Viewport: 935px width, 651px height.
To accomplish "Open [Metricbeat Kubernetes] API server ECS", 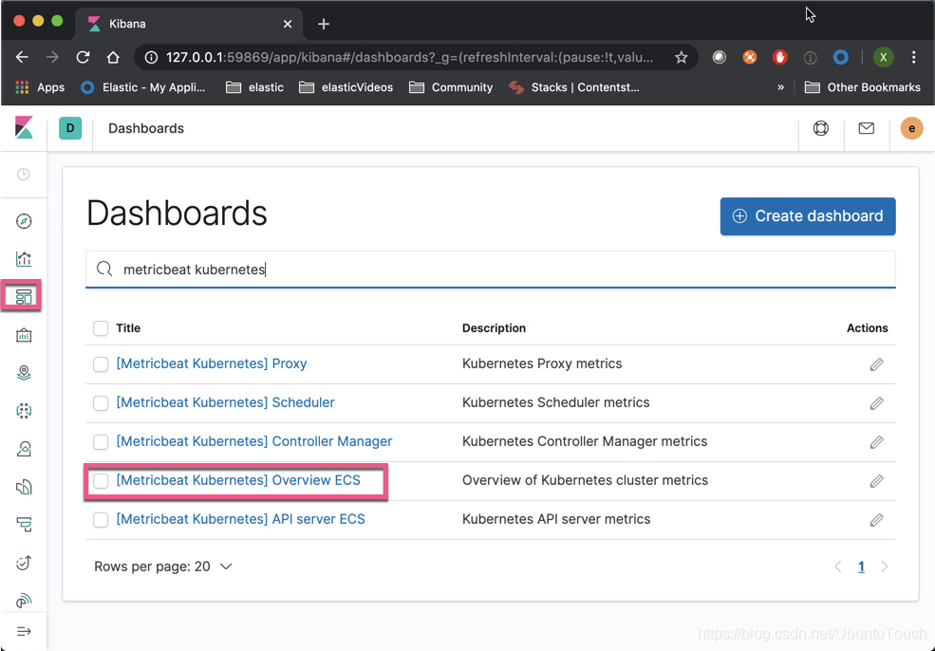I will [240, 519].
